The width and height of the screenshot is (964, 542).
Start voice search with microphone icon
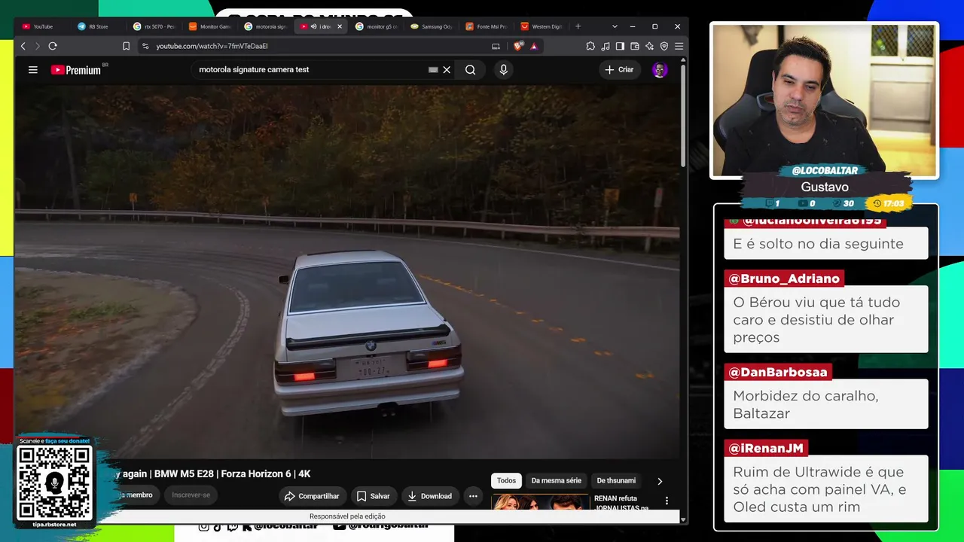pyautogui.click(x=504, y=70)
